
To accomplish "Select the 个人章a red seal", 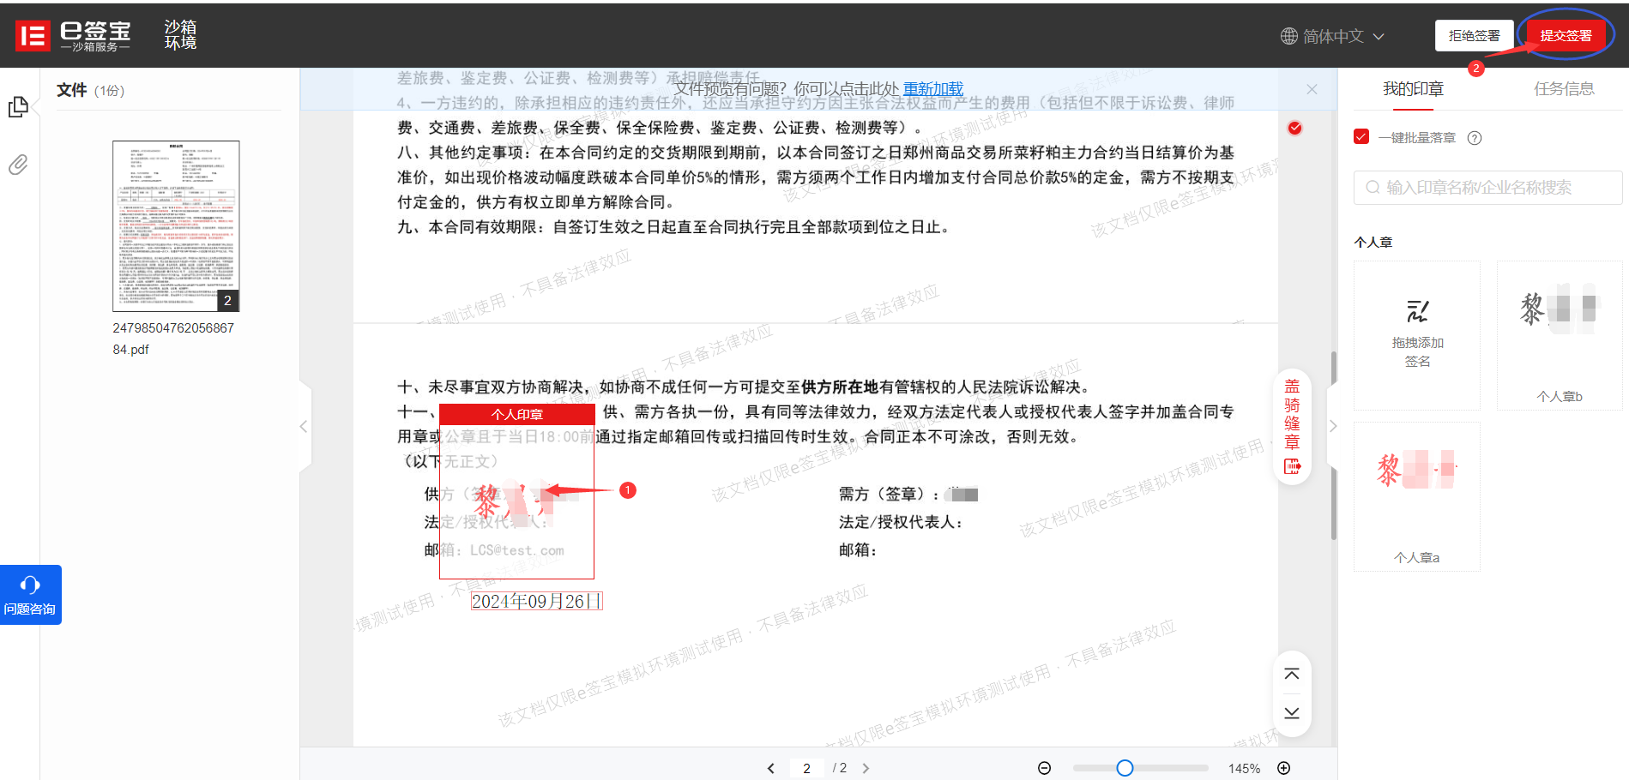I will pos(1417,496).
